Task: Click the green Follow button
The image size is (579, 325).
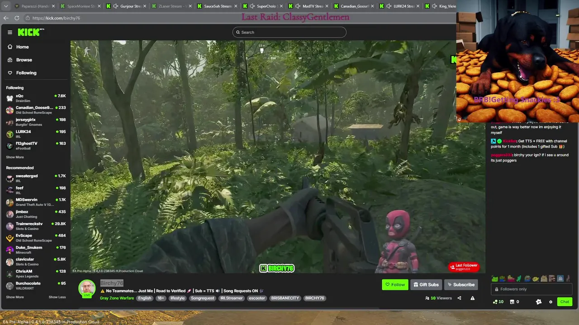Action: pyautogui.click(x=395, y=285)
